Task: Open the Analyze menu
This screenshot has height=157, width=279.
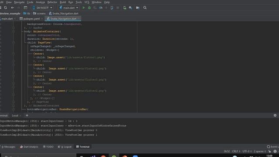Action: tap(41, 2)
